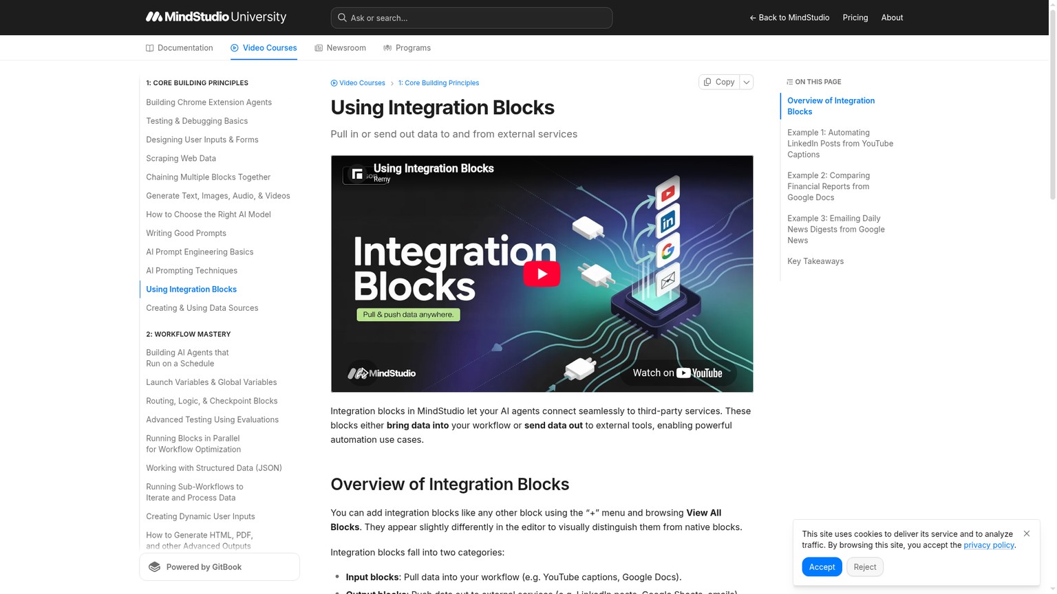Switch to the Video Courses tab

click(x=264, y=48)
